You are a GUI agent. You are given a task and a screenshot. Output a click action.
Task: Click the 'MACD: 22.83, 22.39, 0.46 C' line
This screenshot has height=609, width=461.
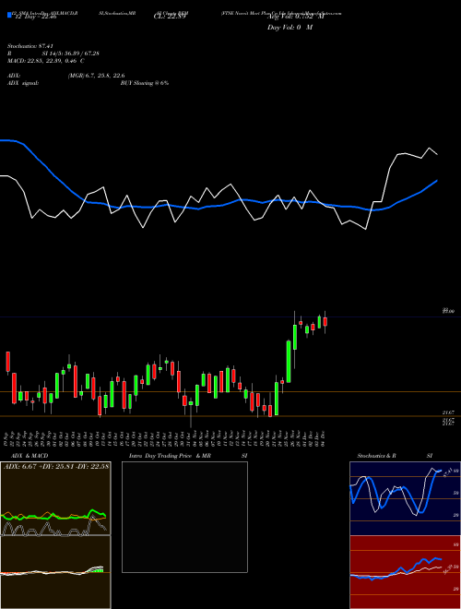[x=46, y=61]
